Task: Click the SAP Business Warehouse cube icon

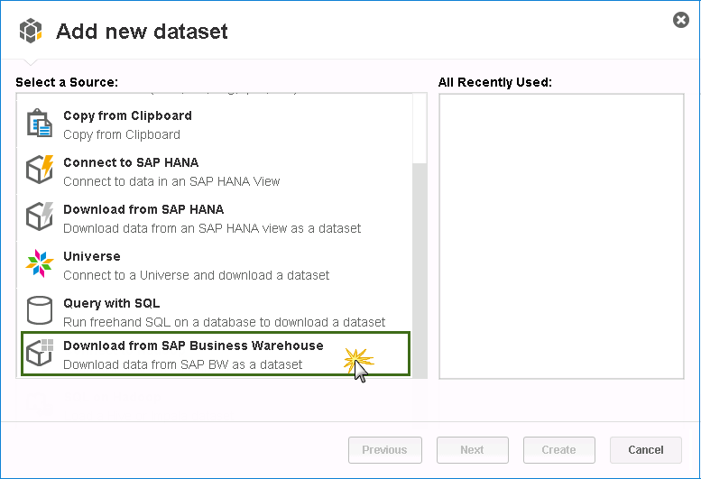Action: coord(40,353)
